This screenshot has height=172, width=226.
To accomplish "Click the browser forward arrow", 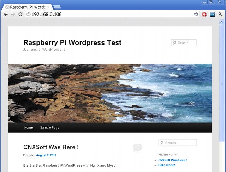I will point(13,14).
